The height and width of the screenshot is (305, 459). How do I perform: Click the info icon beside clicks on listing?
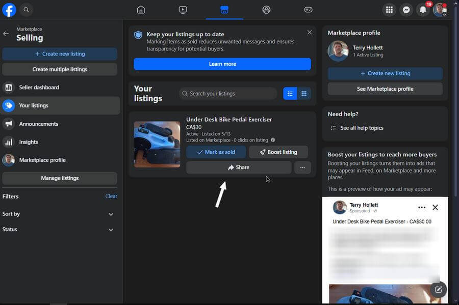point(273,140)
